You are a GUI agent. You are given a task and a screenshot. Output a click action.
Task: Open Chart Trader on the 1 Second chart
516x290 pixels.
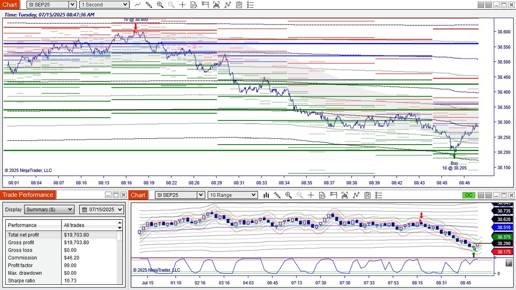click(205, 5)
